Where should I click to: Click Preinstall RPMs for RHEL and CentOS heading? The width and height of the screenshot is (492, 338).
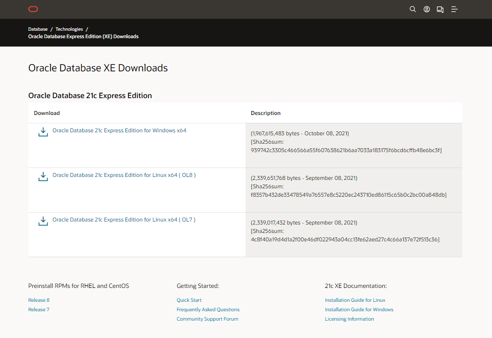point(78,286)
